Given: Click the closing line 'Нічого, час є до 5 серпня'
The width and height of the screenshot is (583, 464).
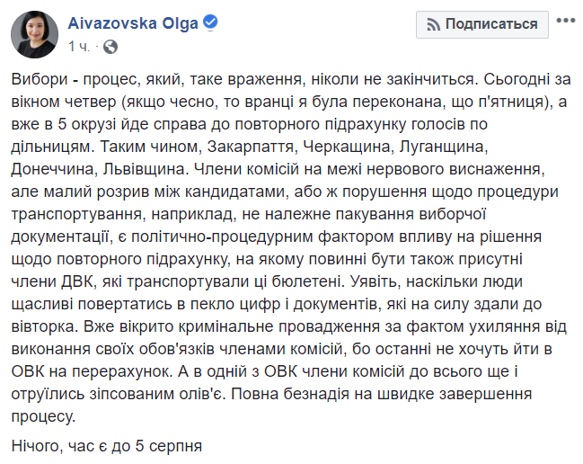Looking at the screenshot, I should (x=107, y=446).
